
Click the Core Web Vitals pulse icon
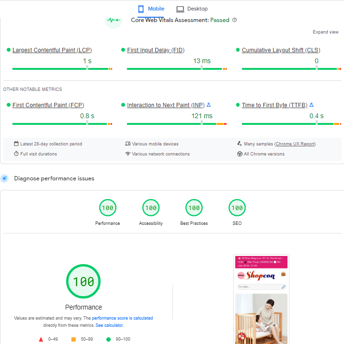(114, 21)
